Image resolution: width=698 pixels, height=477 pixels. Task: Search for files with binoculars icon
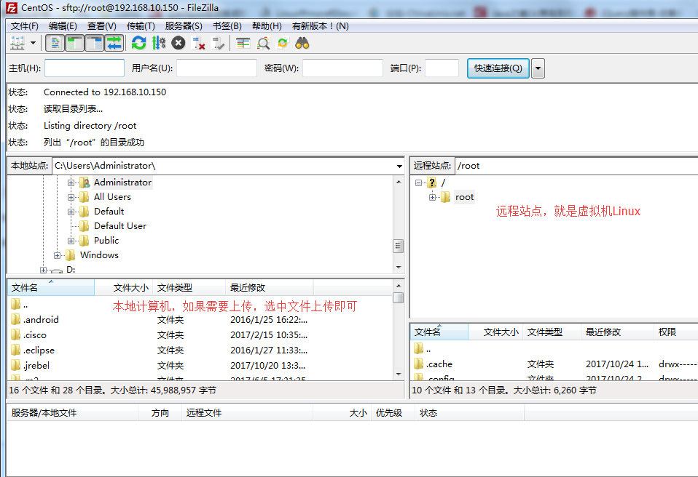tap(302, 43)
